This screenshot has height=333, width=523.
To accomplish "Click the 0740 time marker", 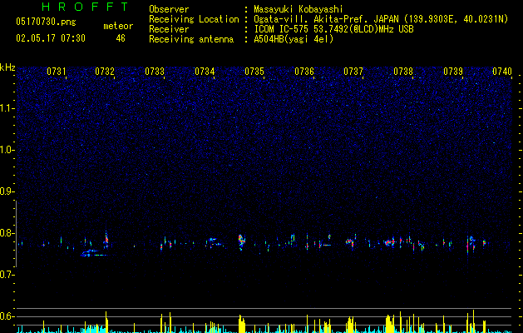I will coord(502,72).
